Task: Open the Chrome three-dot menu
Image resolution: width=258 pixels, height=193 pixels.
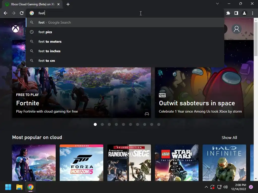Action: coord(252,13)
